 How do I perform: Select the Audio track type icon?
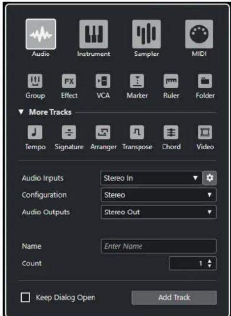[41, 34]
